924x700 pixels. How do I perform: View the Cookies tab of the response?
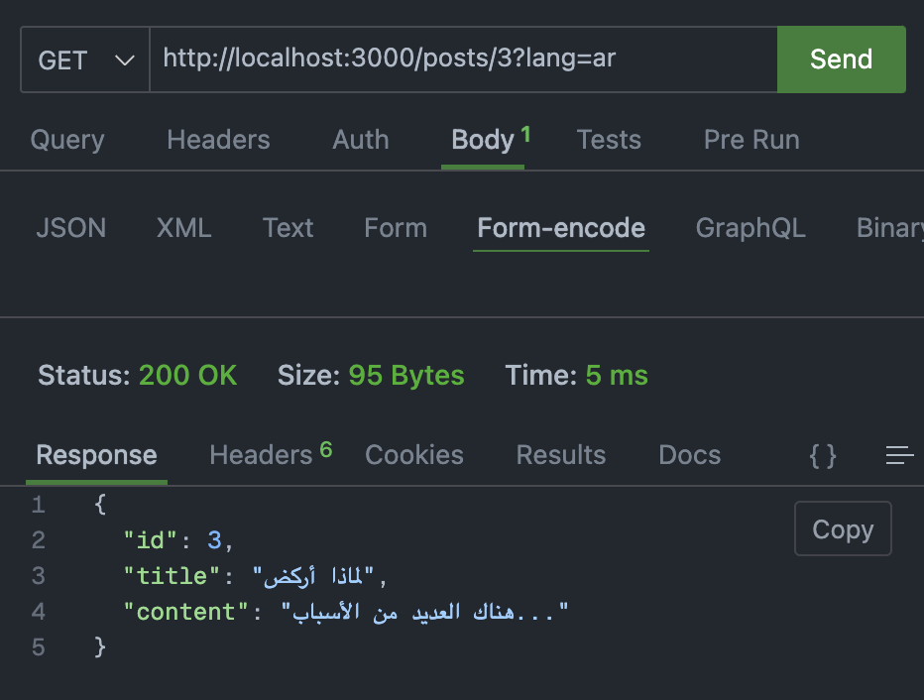point(414,455)
